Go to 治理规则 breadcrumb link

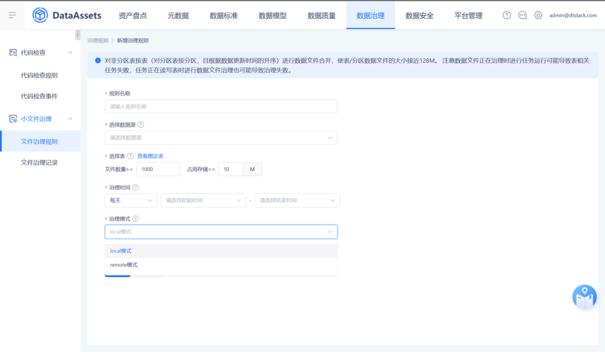(97, 41)
